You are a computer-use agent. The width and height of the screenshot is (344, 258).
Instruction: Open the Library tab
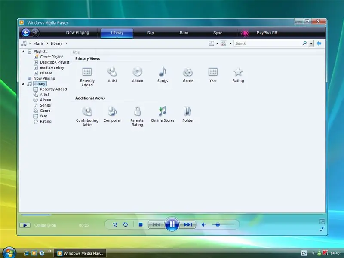117,33
